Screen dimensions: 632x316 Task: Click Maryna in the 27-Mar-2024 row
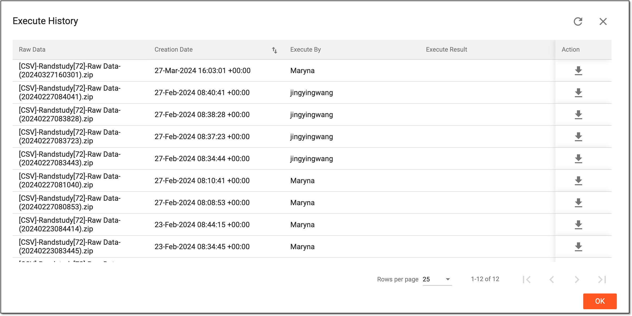point(302,71)
